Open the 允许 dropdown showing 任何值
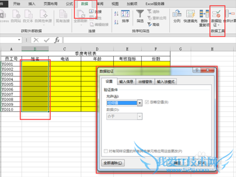Screen dimensions: 236x177 (x=124, y=103)
